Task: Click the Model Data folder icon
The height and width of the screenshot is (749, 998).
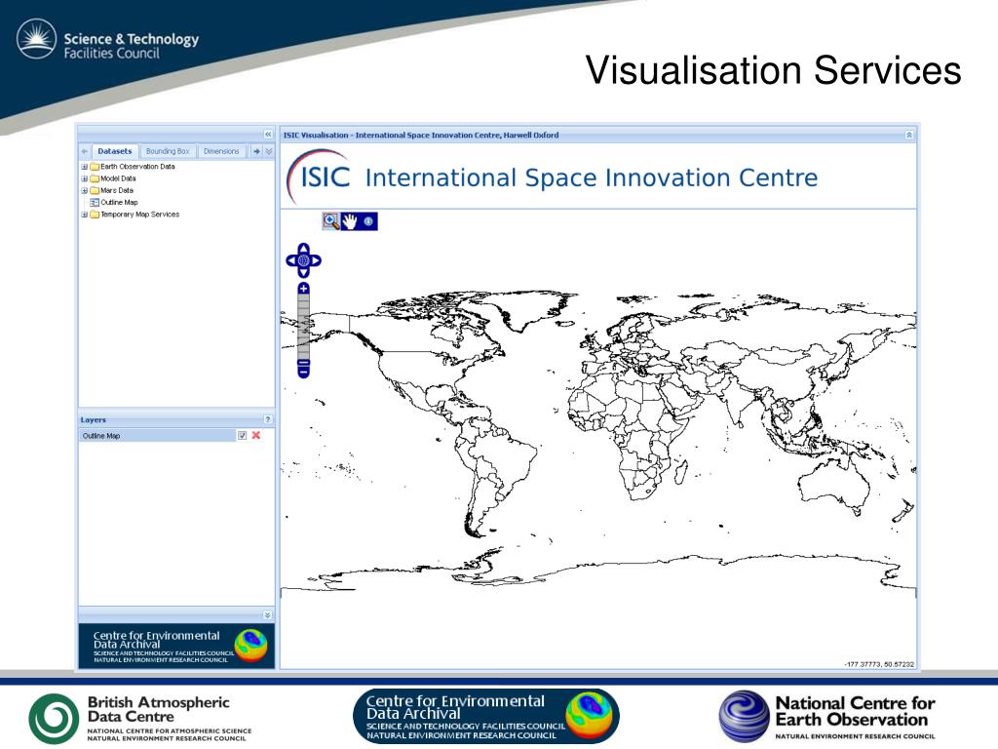Action: (x=95, y=179)
